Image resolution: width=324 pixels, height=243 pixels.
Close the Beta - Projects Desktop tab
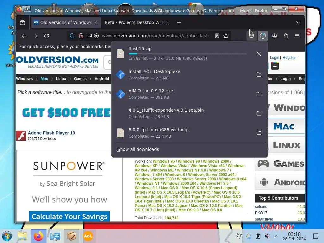coord(167,22)
